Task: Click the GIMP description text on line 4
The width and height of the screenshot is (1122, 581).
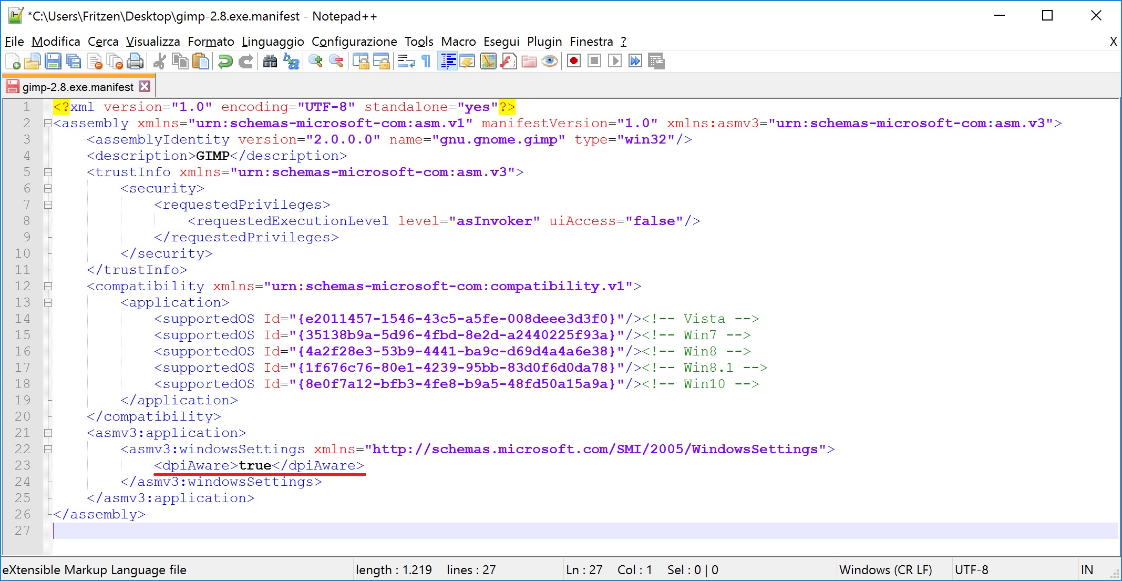Action: 213,156
